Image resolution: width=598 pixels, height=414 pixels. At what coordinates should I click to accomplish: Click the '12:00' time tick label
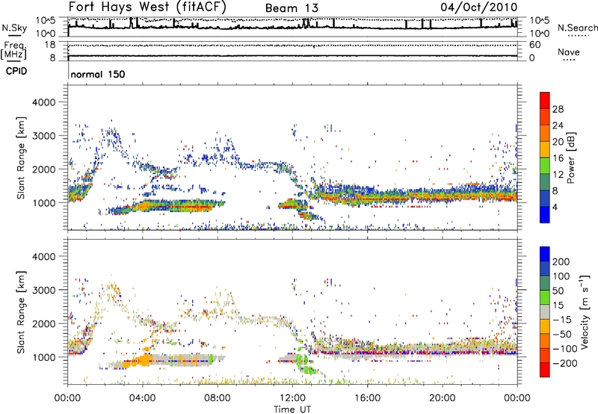click(x=292, y=398)
